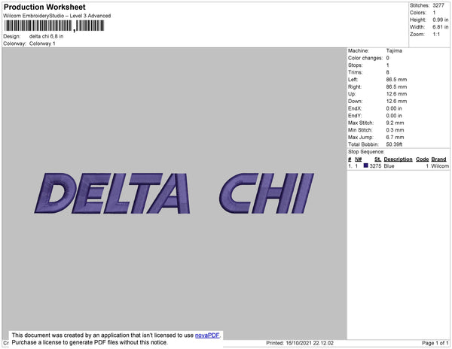Screen dimensions: 452x349
Task: Click the Stop Sequence heading
Action: 366,152
